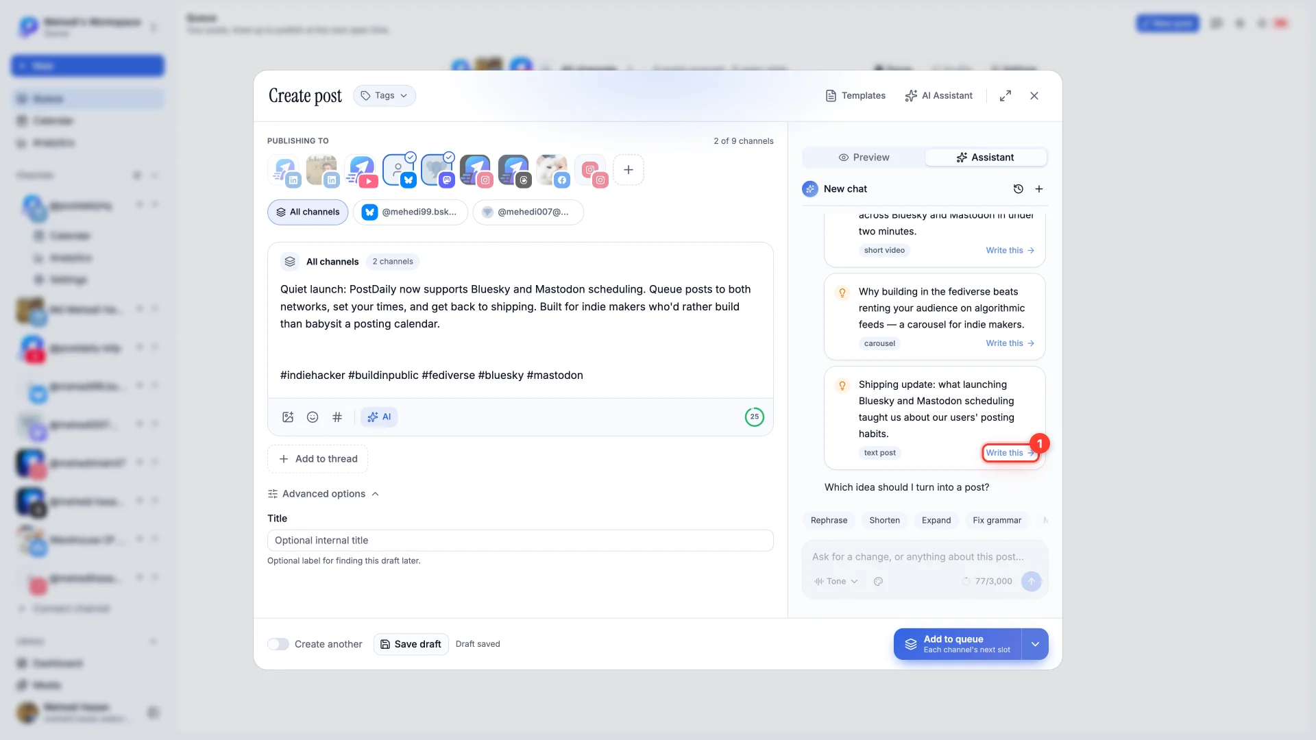Open the AI Assistant in the header

click(x=938, y=96)
